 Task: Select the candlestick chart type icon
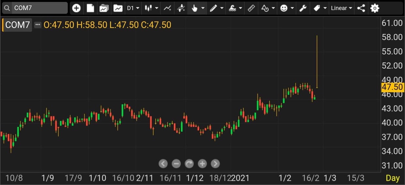pyautogui.click(x=148, y=8)
